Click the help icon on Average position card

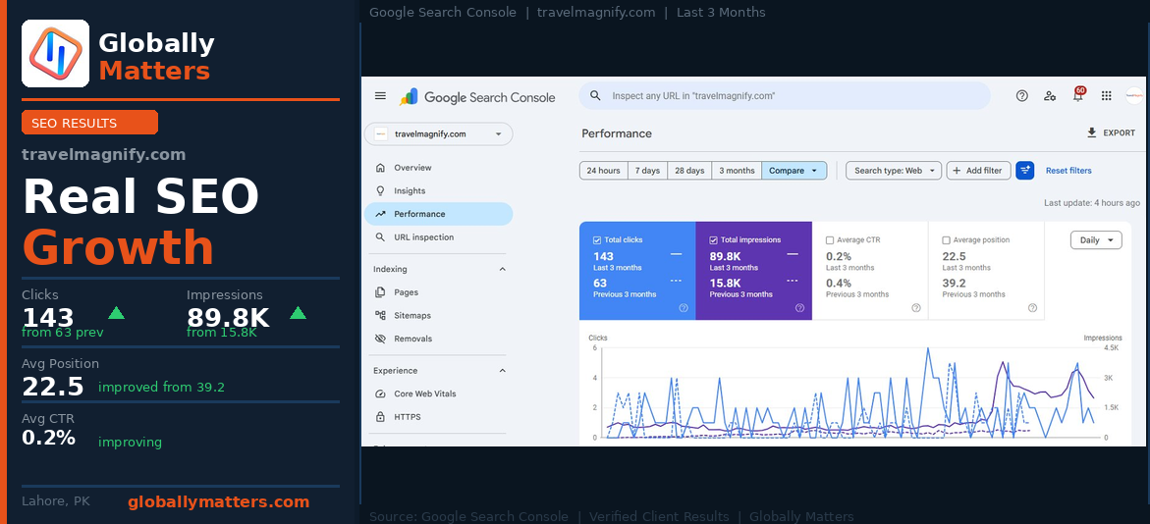click(x=1032, y=308)
